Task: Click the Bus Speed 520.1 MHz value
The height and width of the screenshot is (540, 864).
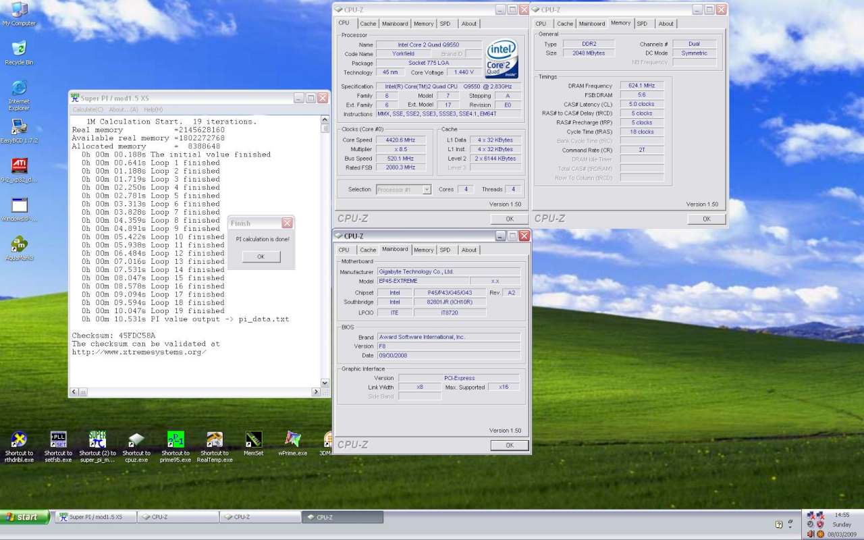Action: coord(400,158)
